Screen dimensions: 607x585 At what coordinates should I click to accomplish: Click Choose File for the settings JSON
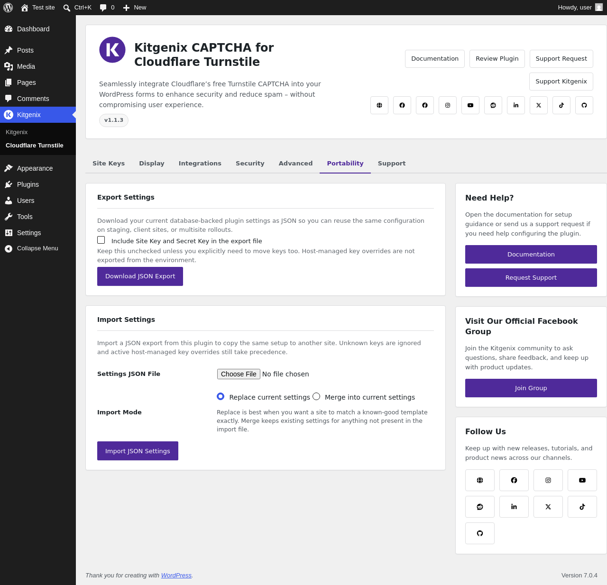pos(239,374)
